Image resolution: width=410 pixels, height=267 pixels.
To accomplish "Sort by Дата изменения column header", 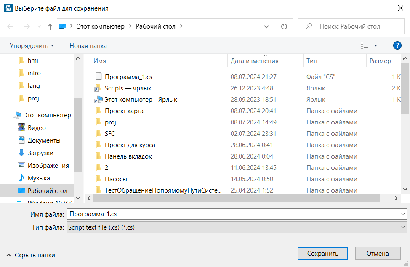I will [x=255, y=61].
